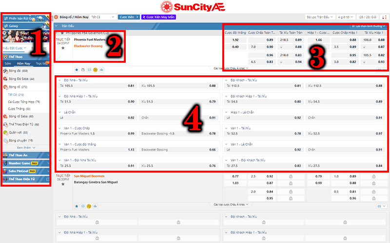This screenshot has height=243, width=390.
Task: Pick Blackwater Bossing -1.5 odds 0.78
Action: tap(179, 134)
